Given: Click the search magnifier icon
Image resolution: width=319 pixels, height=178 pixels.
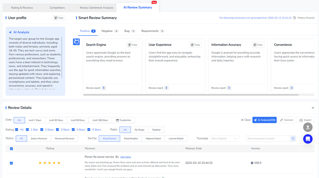Looking at the screenshot, I should 293,139.
